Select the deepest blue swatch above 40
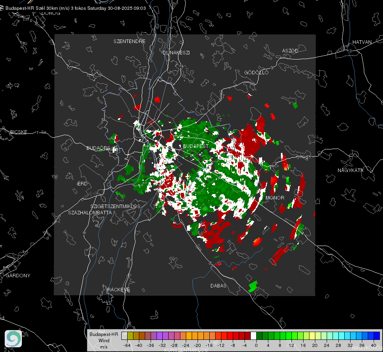The image size is (383, 352). [x=377, y=336]
